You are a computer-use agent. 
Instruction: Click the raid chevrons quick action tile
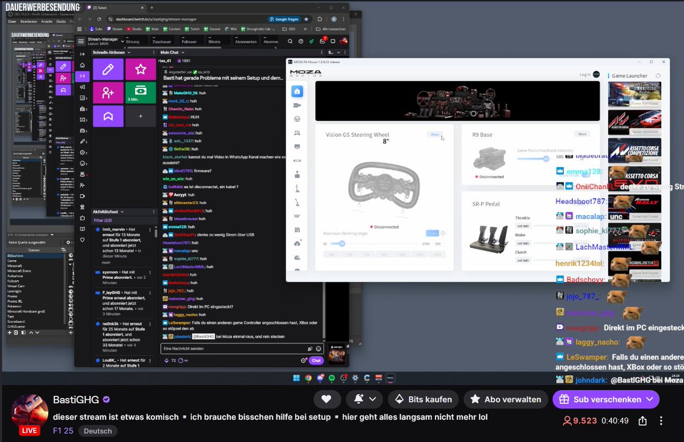tap(108, 116)
